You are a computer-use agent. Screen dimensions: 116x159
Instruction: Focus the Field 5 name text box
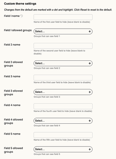click(63, 135)
